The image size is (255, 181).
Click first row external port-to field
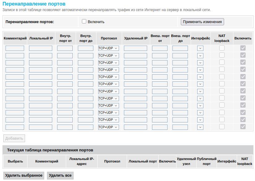click(x=180, y=48)
